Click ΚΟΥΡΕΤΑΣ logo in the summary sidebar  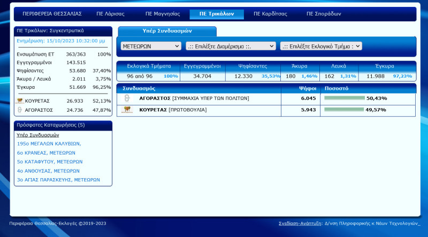point(20,101)
